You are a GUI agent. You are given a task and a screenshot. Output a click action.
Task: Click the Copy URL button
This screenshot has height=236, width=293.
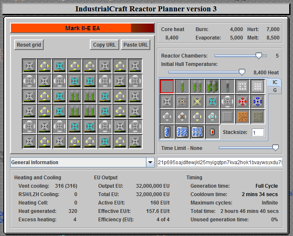pyautogui.click(x=104, y=45)
